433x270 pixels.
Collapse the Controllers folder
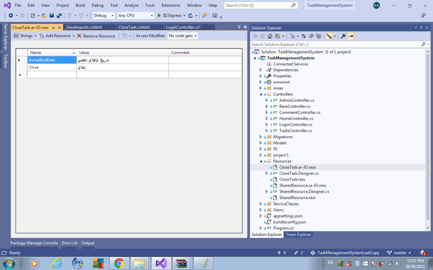[x=261, y=94]
